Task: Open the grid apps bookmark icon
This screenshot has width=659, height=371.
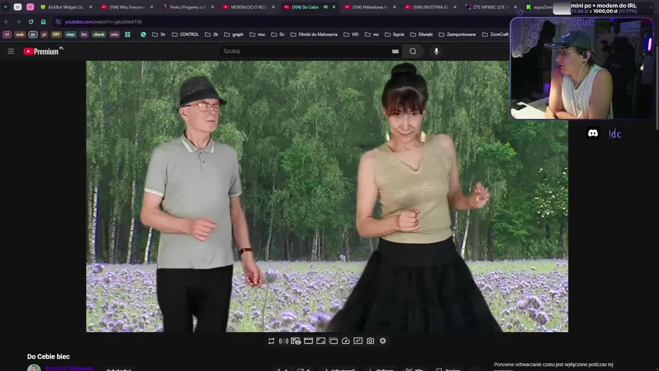Action: (x=128, y=35)
